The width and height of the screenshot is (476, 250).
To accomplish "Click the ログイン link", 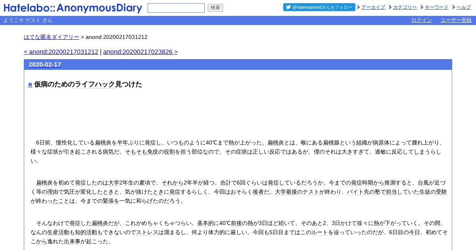I will pos(422,20).
